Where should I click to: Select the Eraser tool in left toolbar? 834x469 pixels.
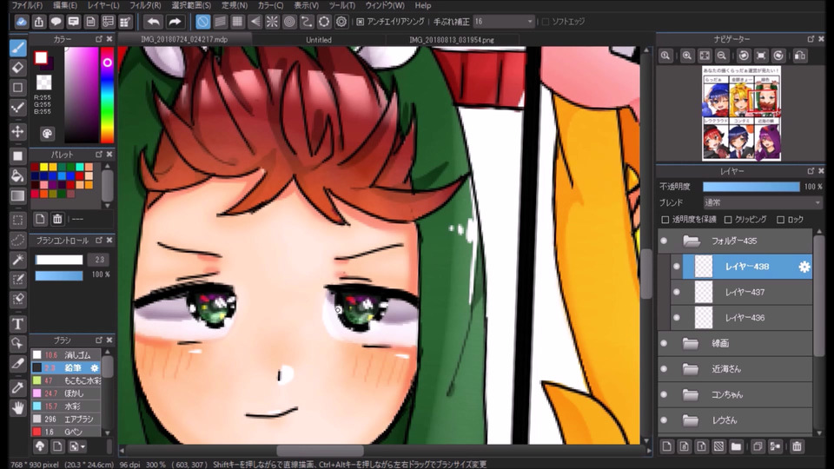(x=17, y=67)
